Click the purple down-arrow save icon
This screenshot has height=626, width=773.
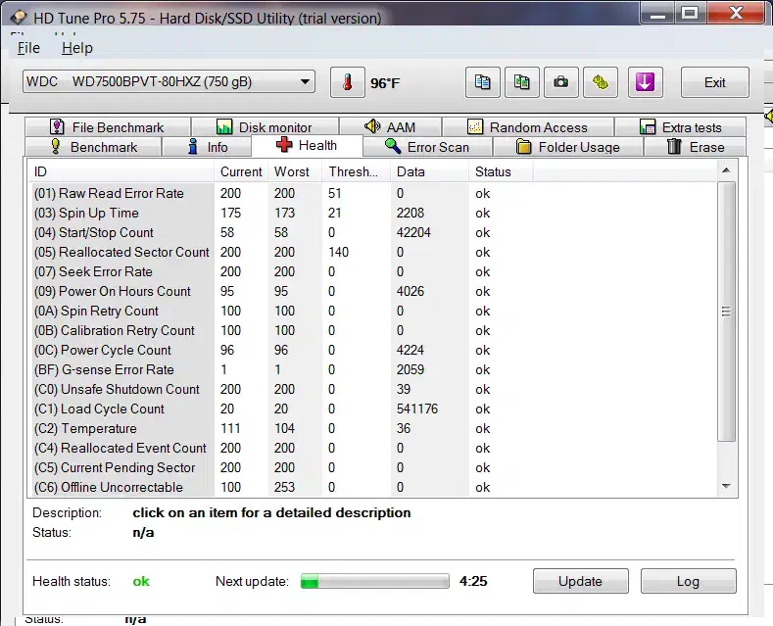pos(644,82)
